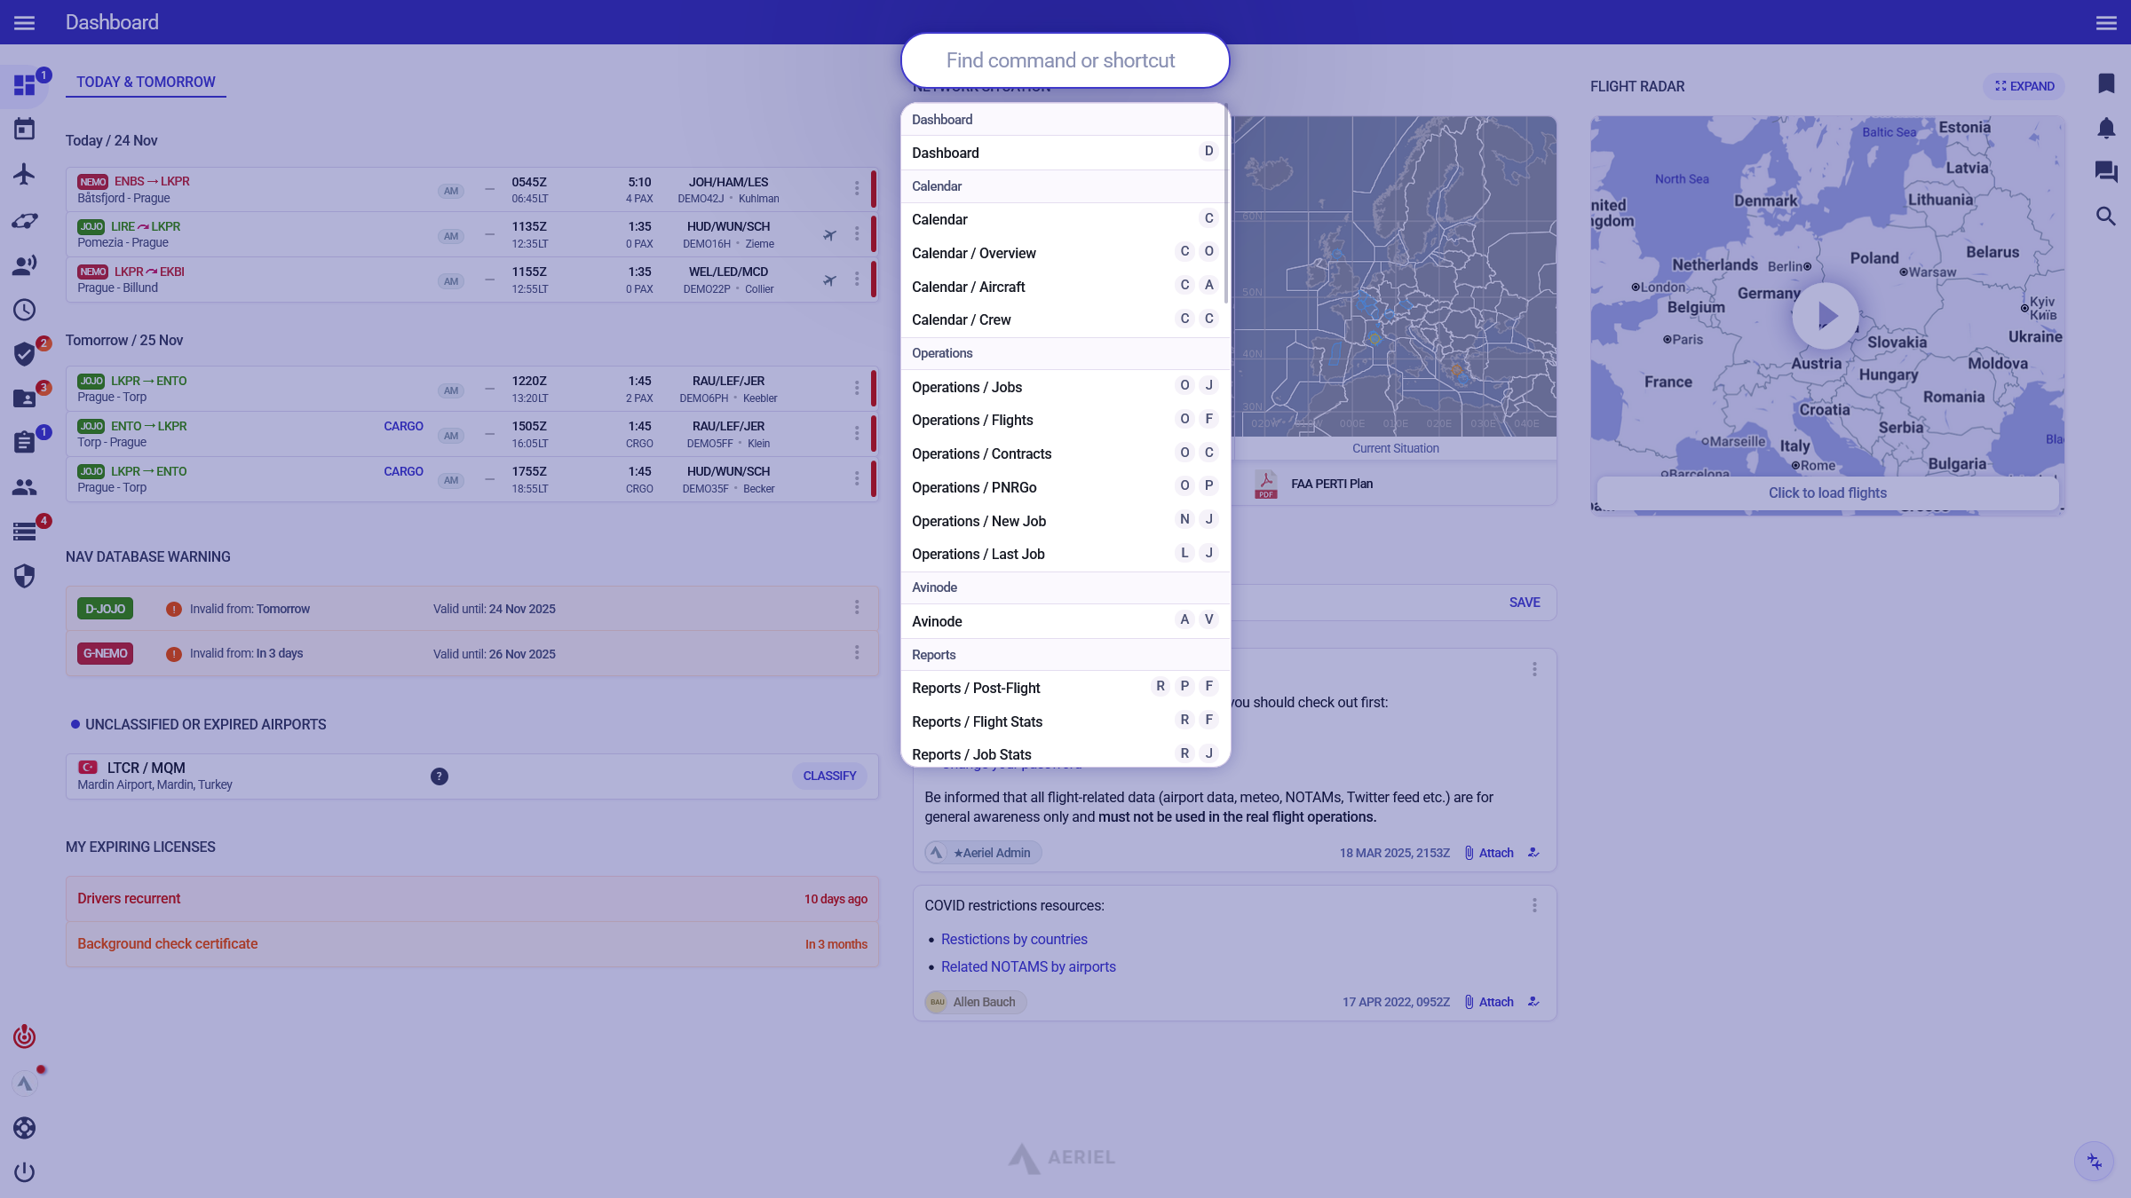Screen dimensions: 2131x1198
Task: Open three-dot menu of LIRE-LKPR flight
Action: pyautogui.click(x=856, y=233)
